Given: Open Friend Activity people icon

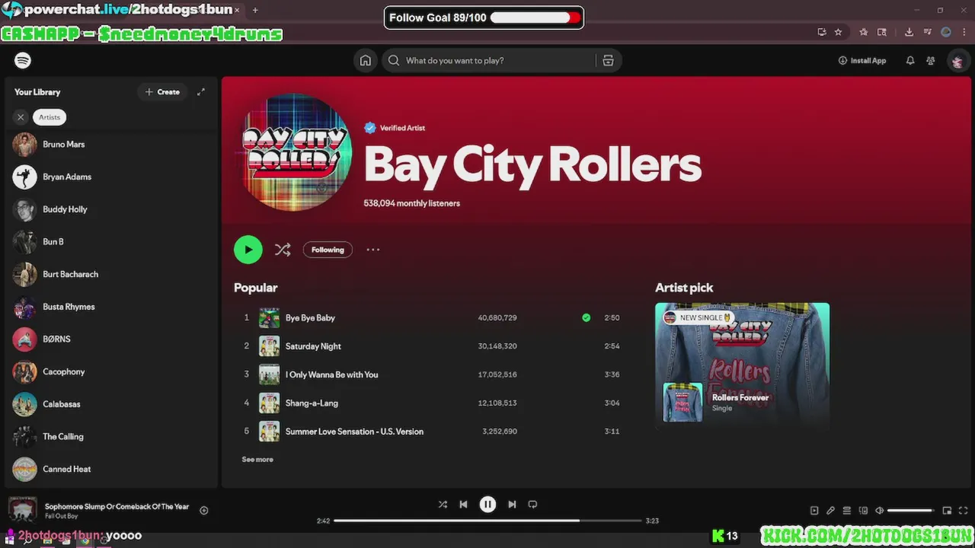Looking at the screenshot, I should point(931,60).
